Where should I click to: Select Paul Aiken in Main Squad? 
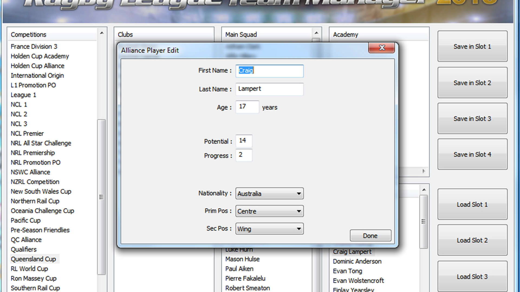[x=239, y=269]
